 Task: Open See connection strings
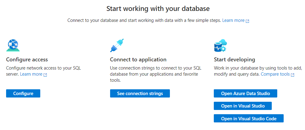[140, 94]
